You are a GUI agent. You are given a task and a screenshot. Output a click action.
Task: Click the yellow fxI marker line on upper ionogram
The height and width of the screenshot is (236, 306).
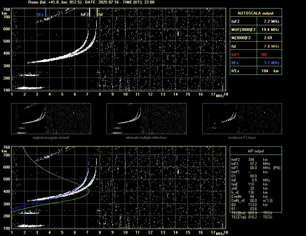[97, 12]
